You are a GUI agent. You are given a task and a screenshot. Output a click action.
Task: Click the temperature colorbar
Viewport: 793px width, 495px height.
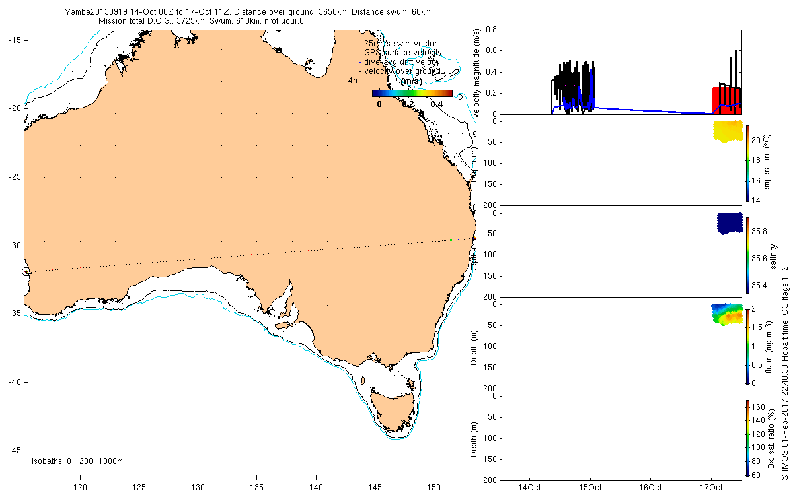tap(747, 162)
